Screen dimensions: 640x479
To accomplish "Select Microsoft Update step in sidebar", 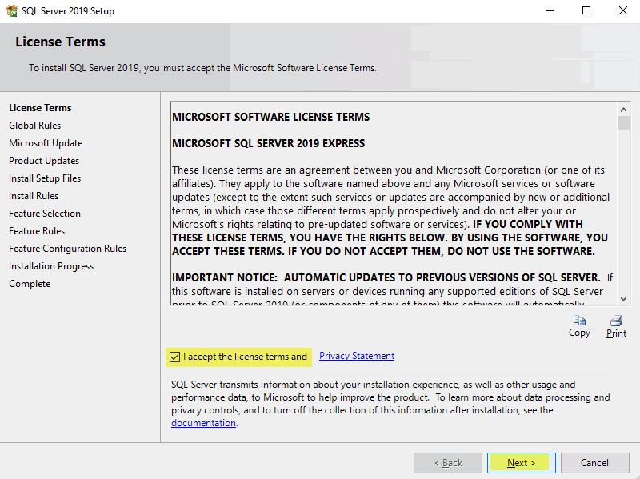I will (46, 143).
